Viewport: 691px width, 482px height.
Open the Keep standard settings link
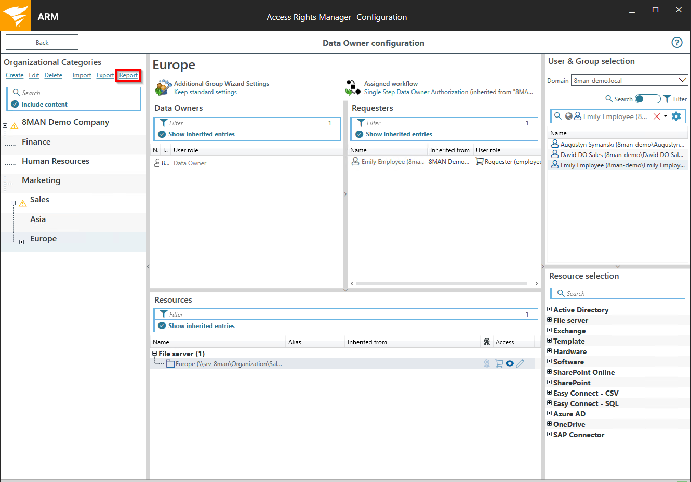click(205, 92)
